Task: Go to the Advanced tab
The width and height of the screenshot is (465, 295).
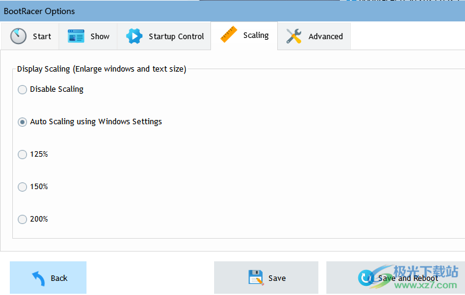Action: coord(314,36)
